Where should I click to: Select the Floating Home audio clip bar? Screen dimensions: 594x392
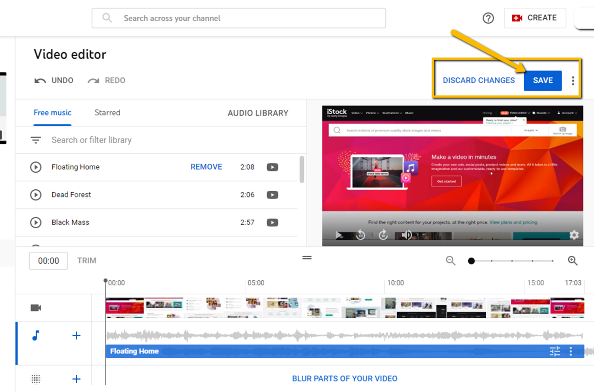[345, 351]
